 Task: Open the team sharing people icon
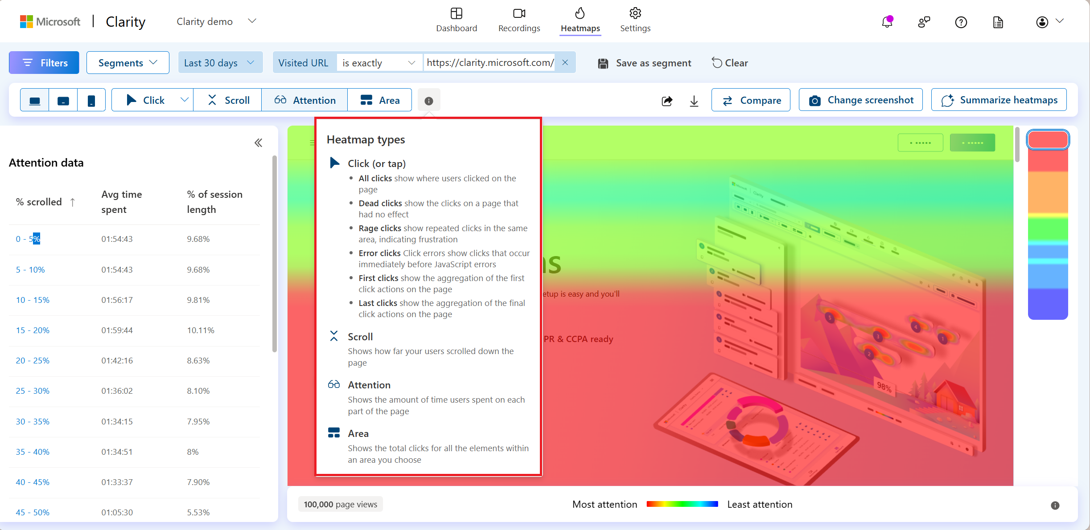[924, 22]
